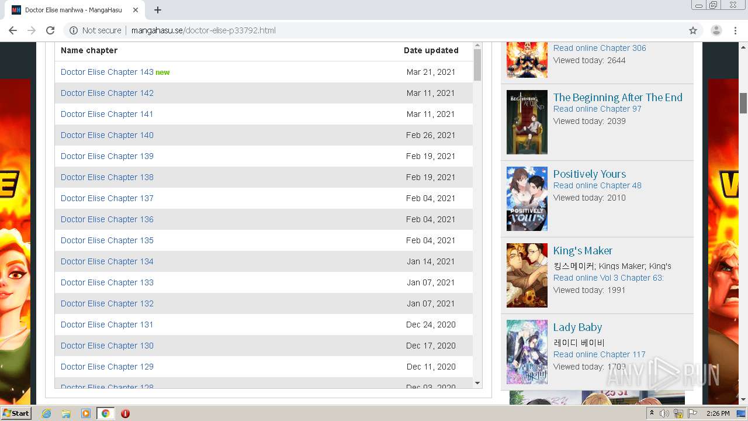The image size is (748, 421).
Task: Click the chapter list scrollbar thumb
Action: [477, 65]
